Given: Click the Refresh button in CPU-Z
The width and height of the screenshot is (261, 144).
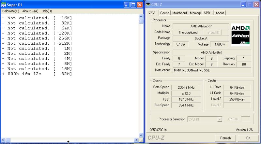Looking at the screenshot, I should pos(225,138).
